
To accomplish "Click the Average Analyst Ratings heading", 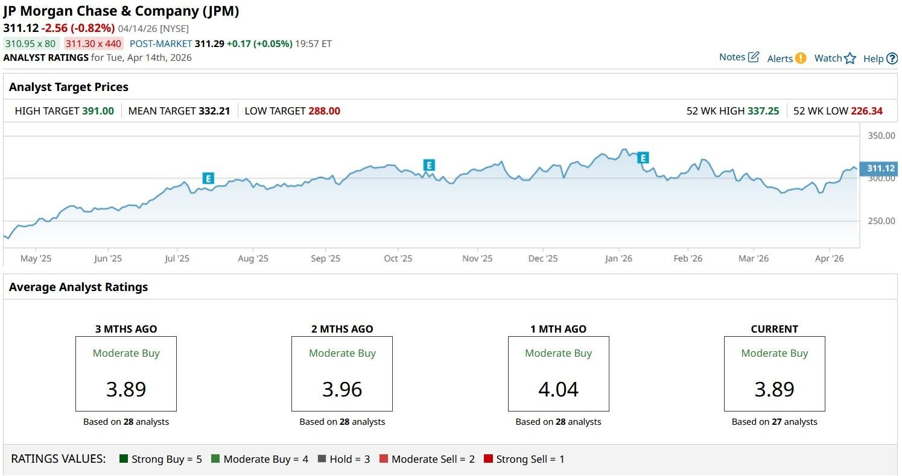I will pos(78,287).
